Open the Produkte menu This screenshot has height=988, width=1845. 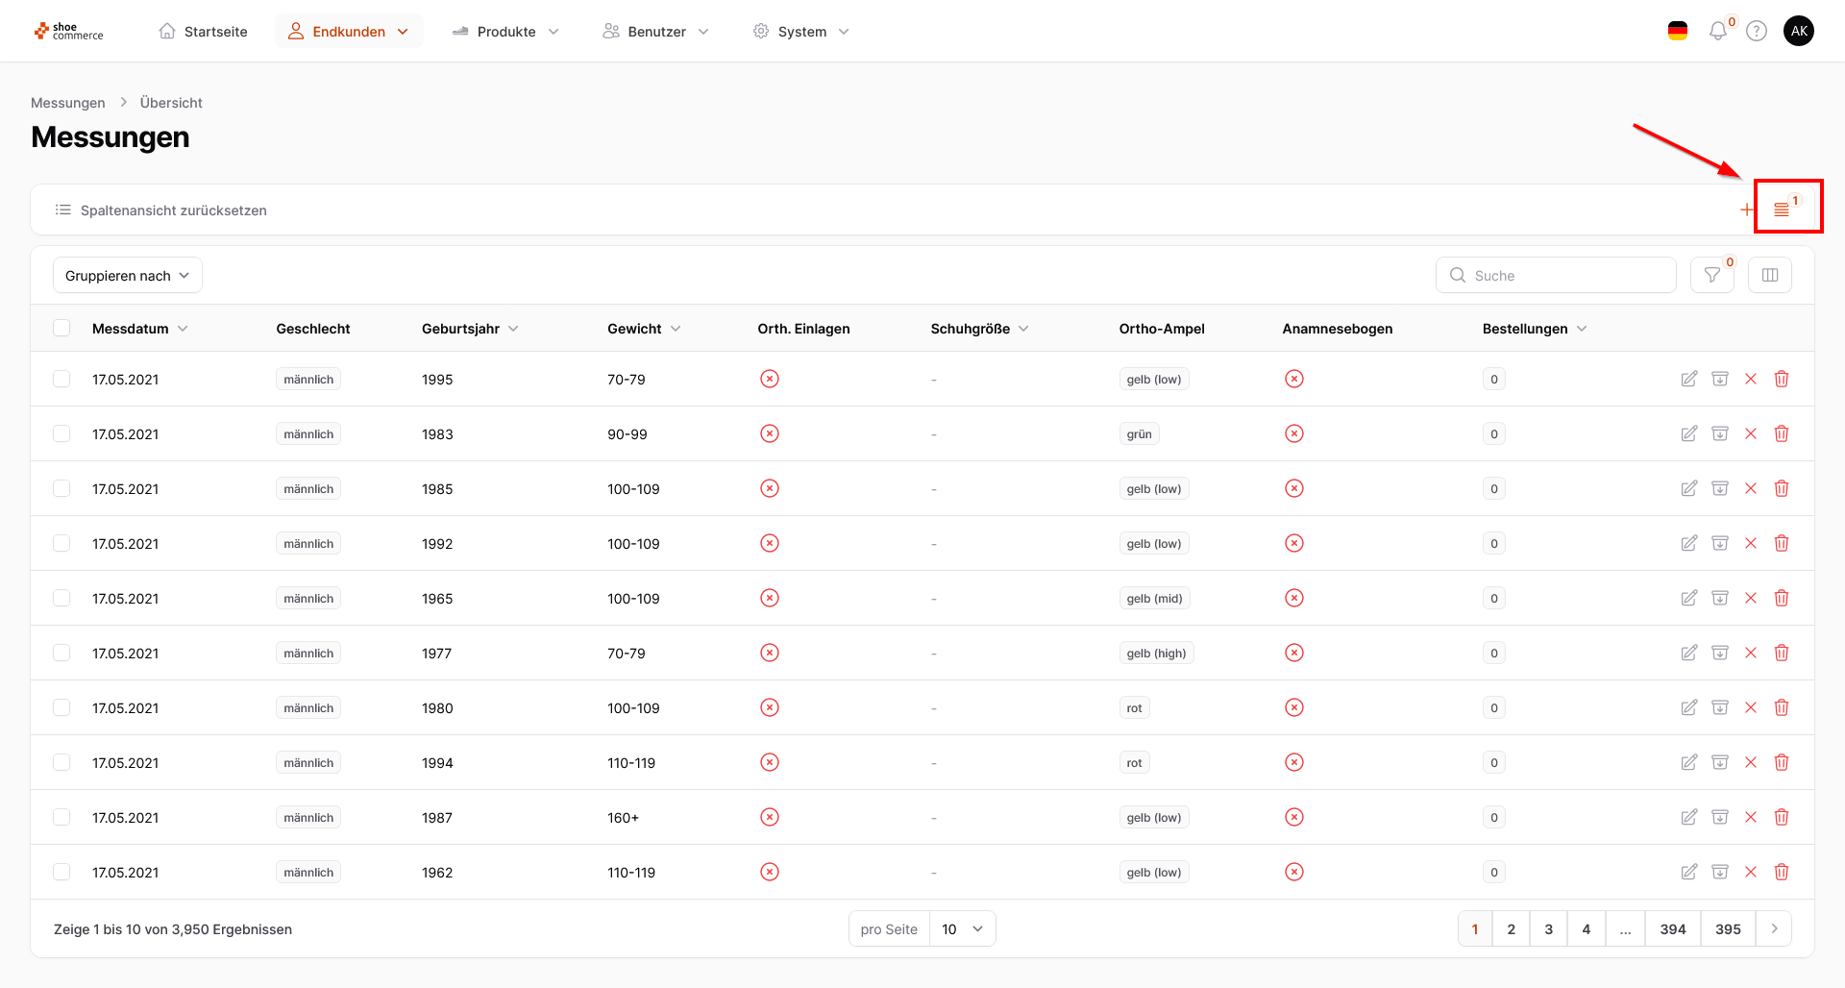click(x=505, y=32)
